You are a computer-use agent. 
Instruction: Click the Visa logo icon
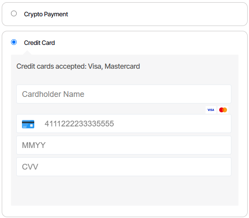click(x=211, y=110)
